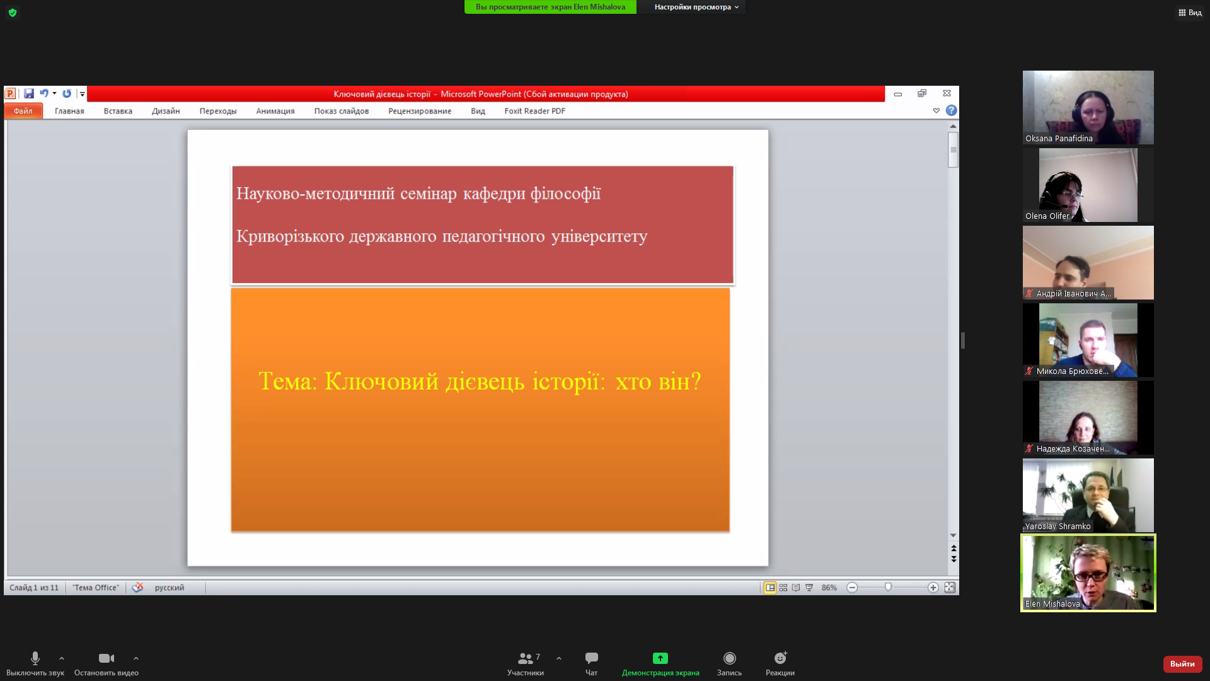Click the Слайд 1 из 11 indicator
The height and width of the screenshot is (681, 1210).
[34, 588]
